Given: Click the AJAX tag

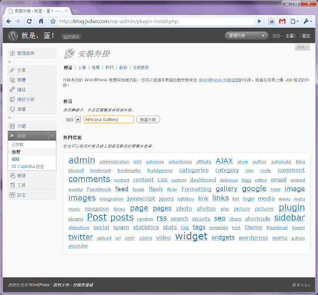Looking at the screenshot, I should (224, 161).
